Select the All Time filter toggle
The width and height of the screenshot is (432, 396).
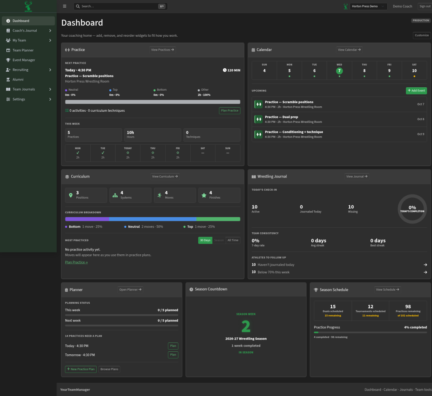233,240
